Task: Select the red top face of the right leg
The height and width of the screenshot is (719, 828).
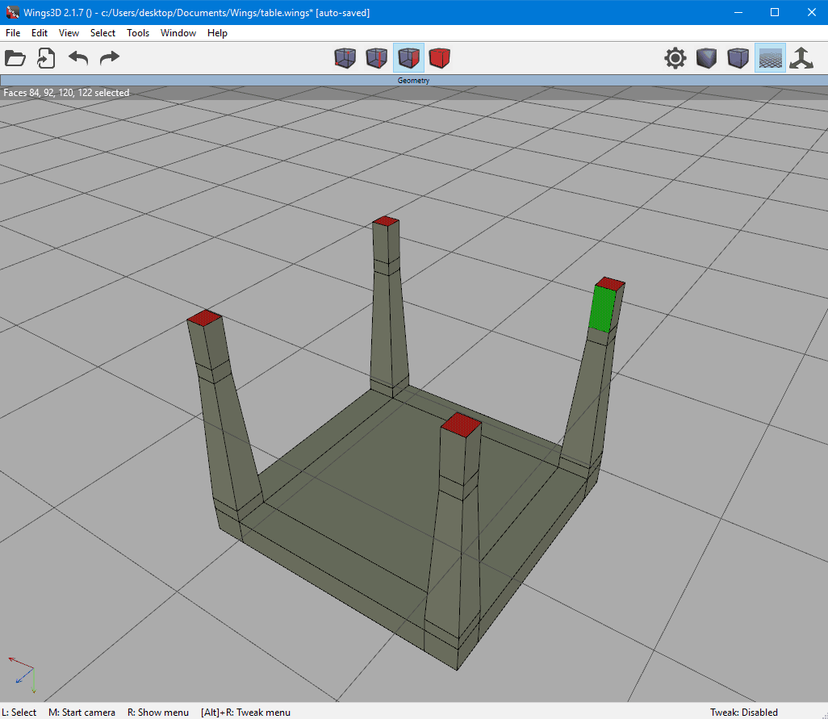Action: tap(610, 283)
